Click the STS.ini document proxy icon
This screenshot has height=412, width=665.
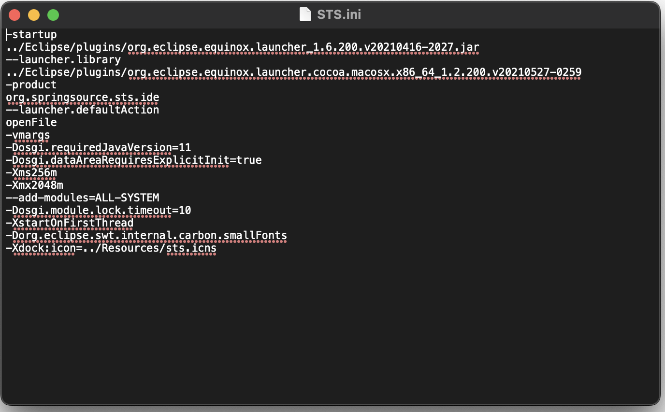pyautogui.click(x=305, y=14)
